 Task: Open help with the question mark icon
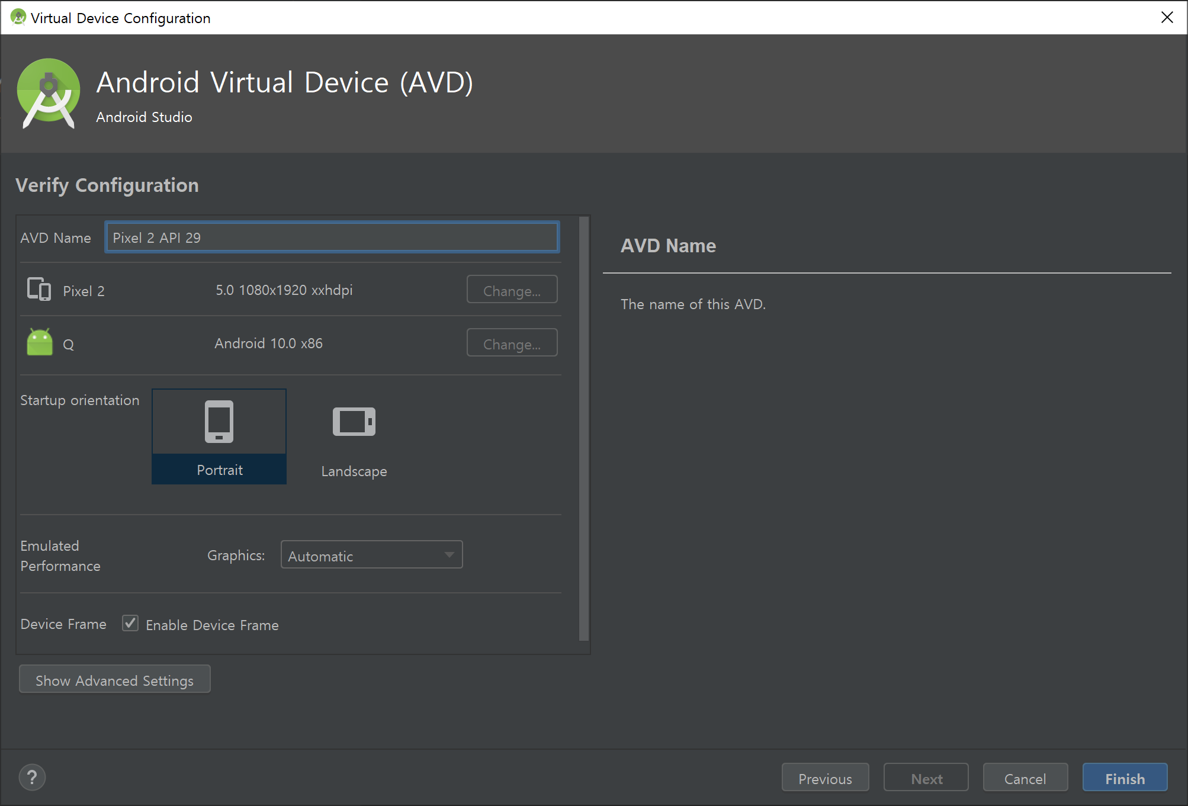pyautogui.click(x=32, y=777)
